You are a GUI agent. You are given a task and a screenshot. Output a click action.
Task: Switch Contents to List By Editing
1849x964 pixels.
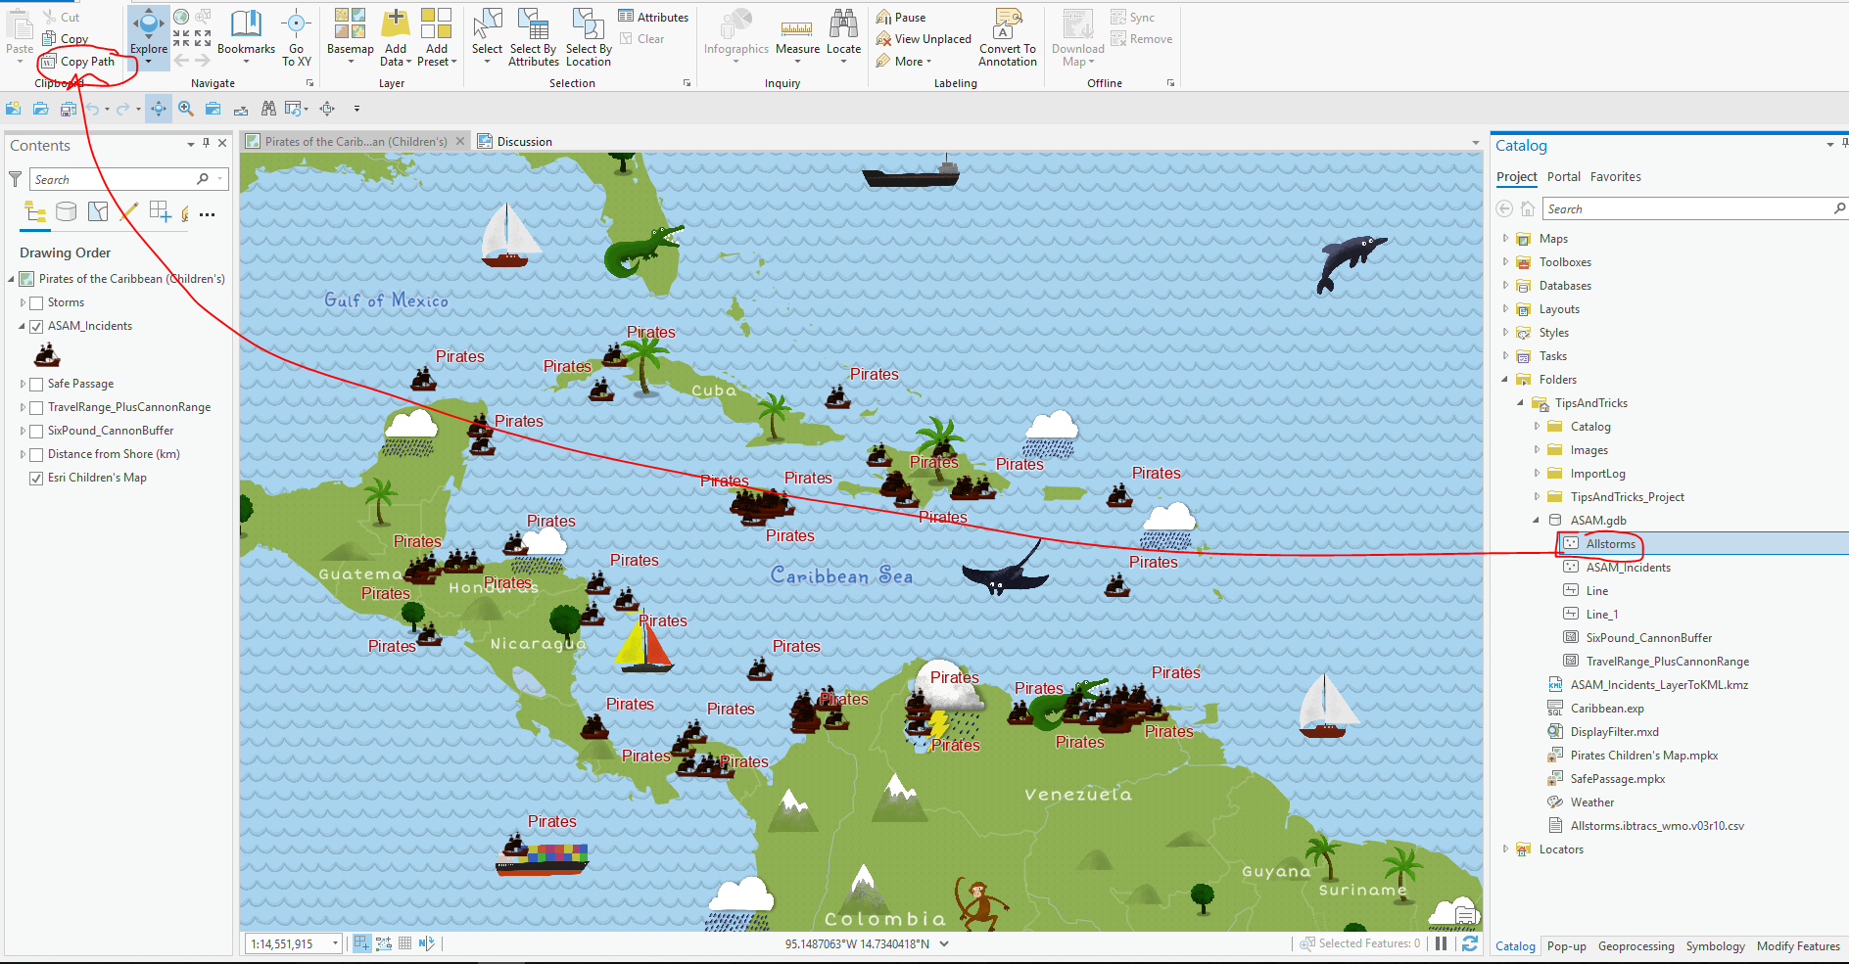tap(129, 211)
